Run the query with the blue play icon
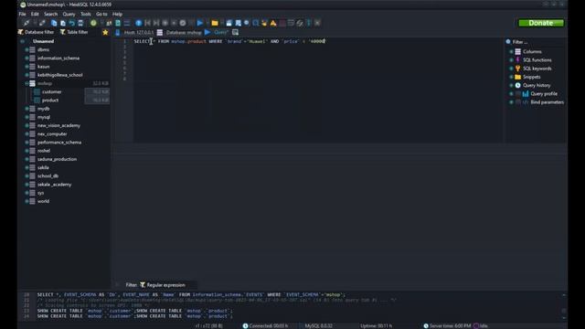This screenshot has width=585, height=329. click(x=200, y=23)
